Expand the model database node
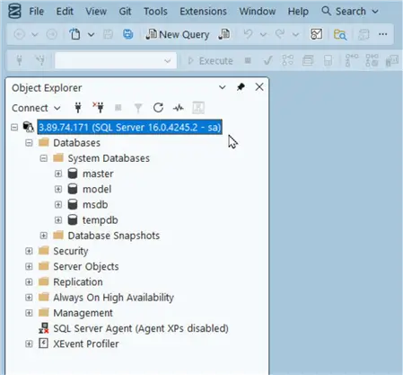The image size is (403, 375). pos(58,189)
